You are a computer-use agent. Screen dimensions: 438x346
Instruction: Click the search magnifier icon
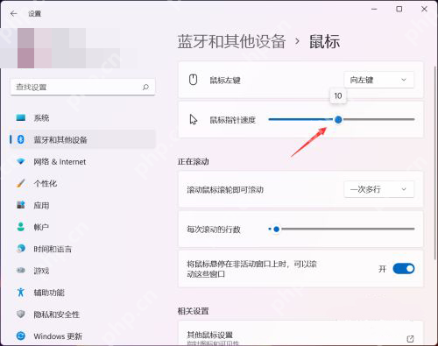coord(145,87)
